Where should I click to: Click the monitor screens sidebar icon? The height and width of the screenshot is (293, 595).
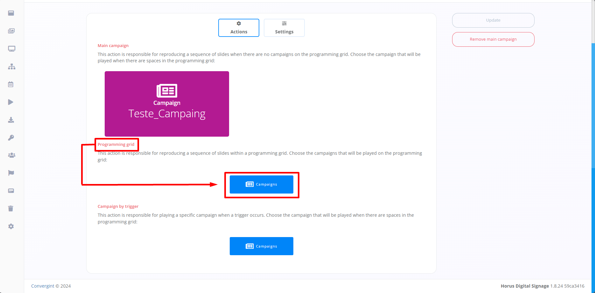pyautogui.click(x=11, y=49)
